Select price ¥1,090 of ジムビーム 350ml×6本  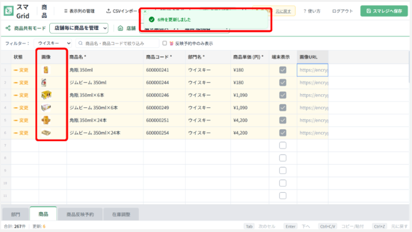coord(250,108)
